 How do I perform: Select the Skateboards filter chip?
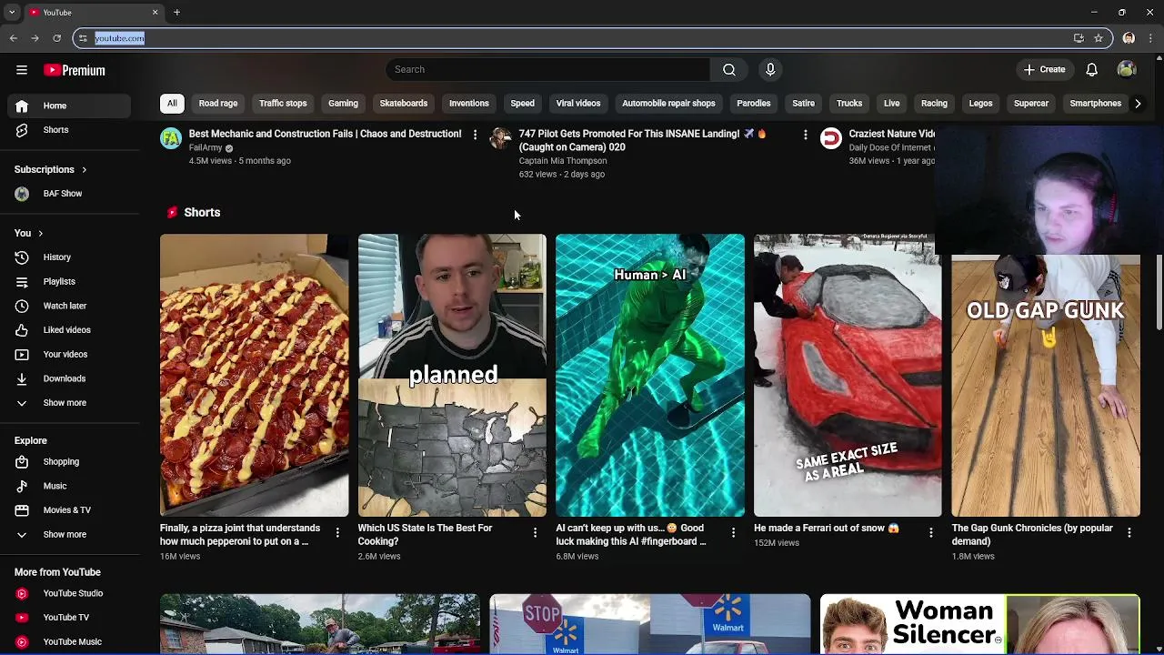[403, 104]
